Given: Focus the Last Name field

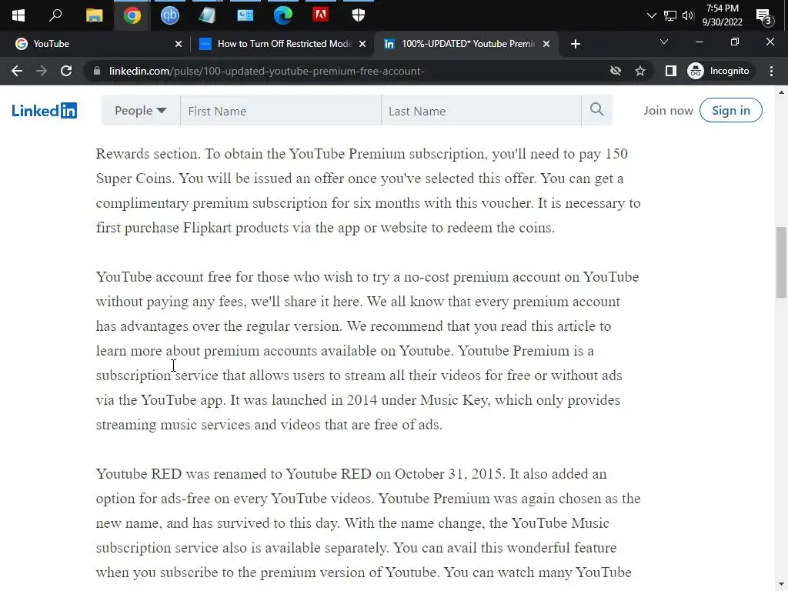Looking at the screenshot, I should pyautogui.click(x=481, y=111).
